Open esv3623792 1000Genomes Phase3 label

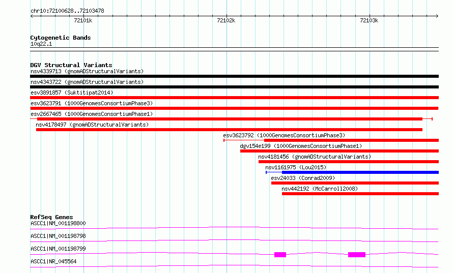point(284,135)
